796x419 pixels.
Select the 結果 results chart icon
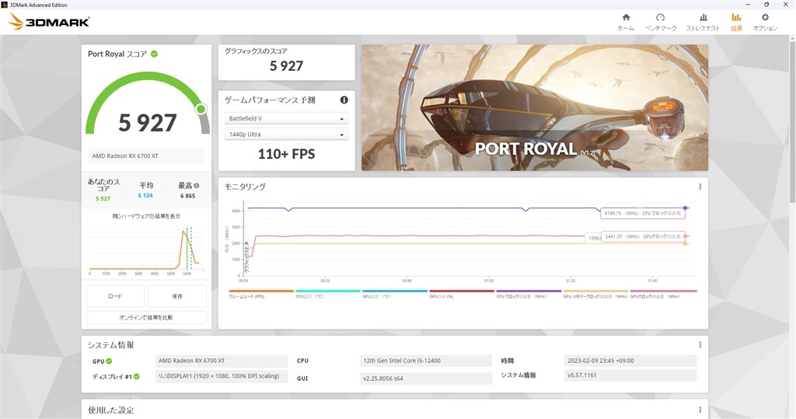(x=736, y=17)
